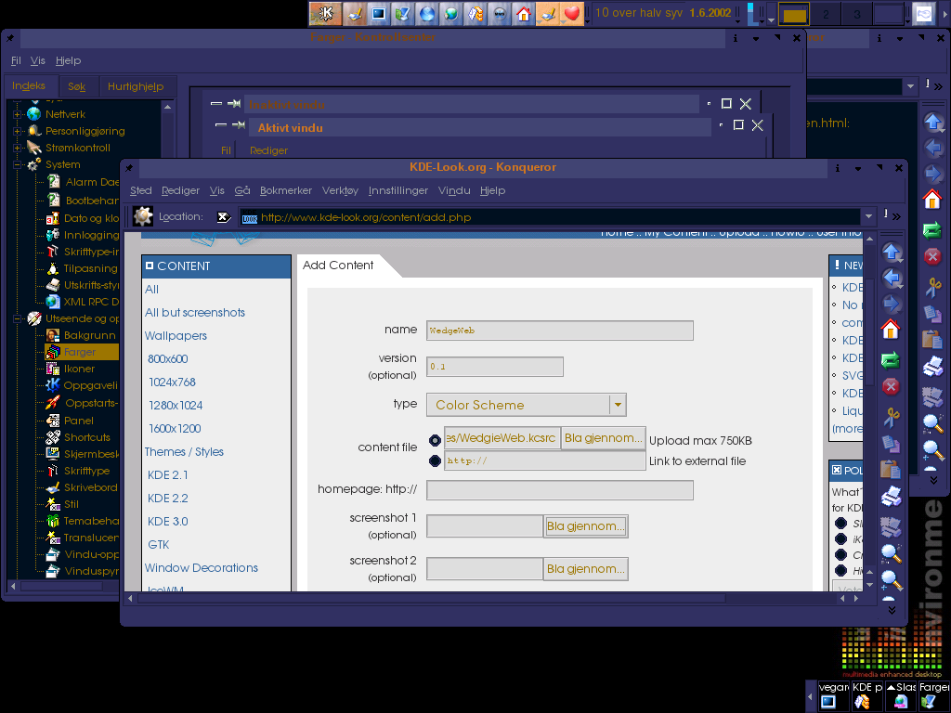Click Aktivt vindu preview title bar

pyautogui.click(x=480, y=127)
